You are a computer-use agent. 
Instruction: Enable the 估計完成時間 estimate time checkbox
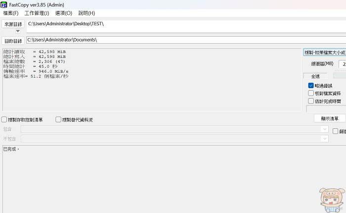click(311, 101)
